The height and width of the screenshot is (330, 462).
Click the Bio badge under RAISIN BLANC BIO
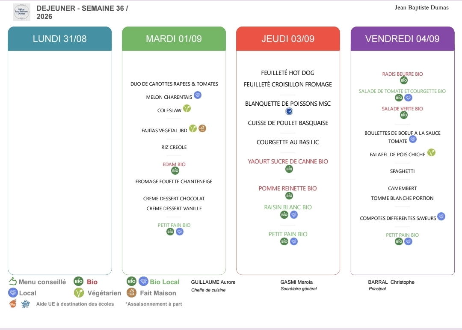pos(284,215)
